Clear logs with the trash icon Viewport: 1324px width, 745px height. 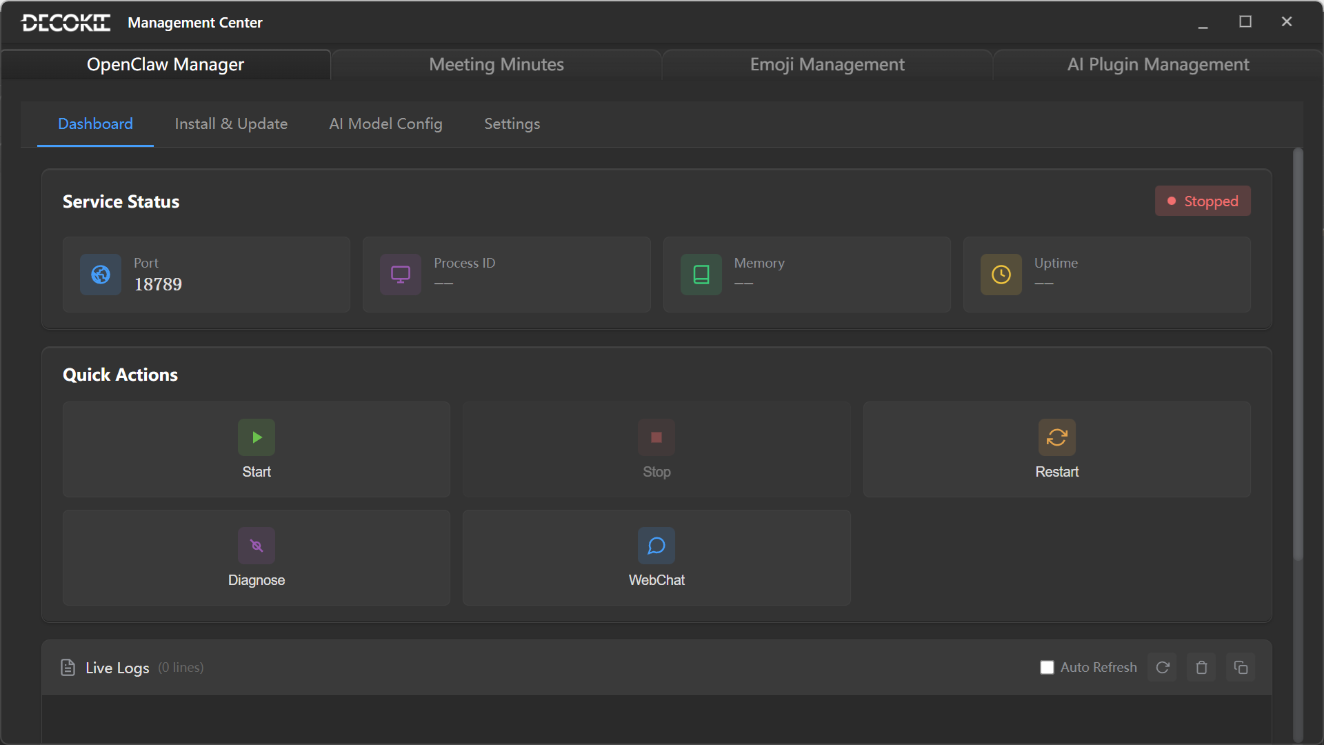point(1202,667)
